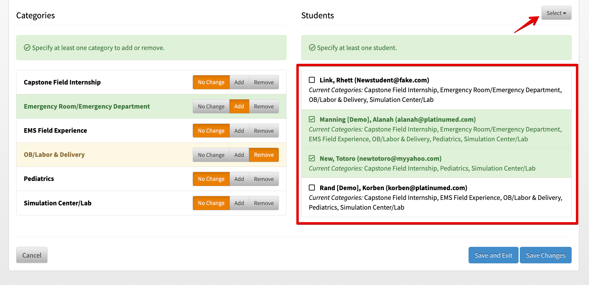
Task: Set Simulation Center/Lab to No Change
Action: [x=211, y=203]
